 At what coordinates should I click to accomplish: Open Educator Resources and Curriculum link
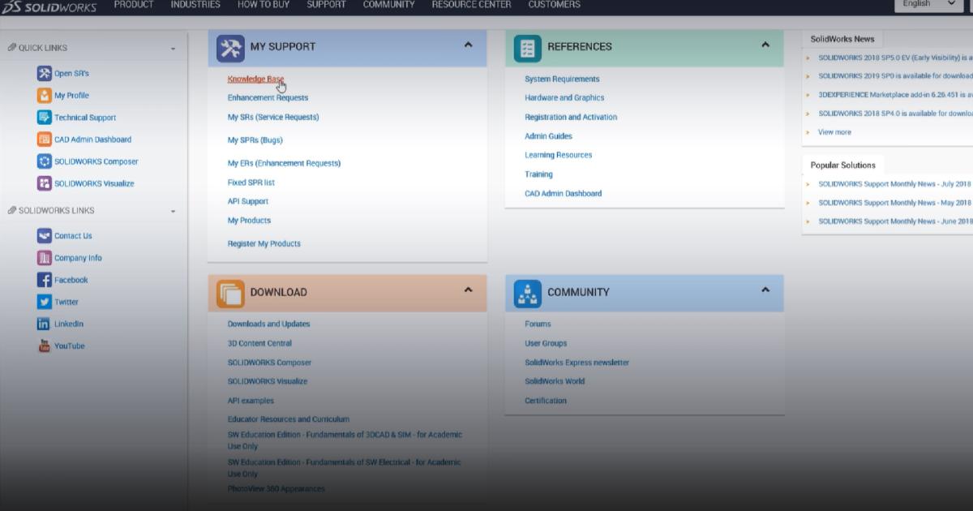click(289, 419)
